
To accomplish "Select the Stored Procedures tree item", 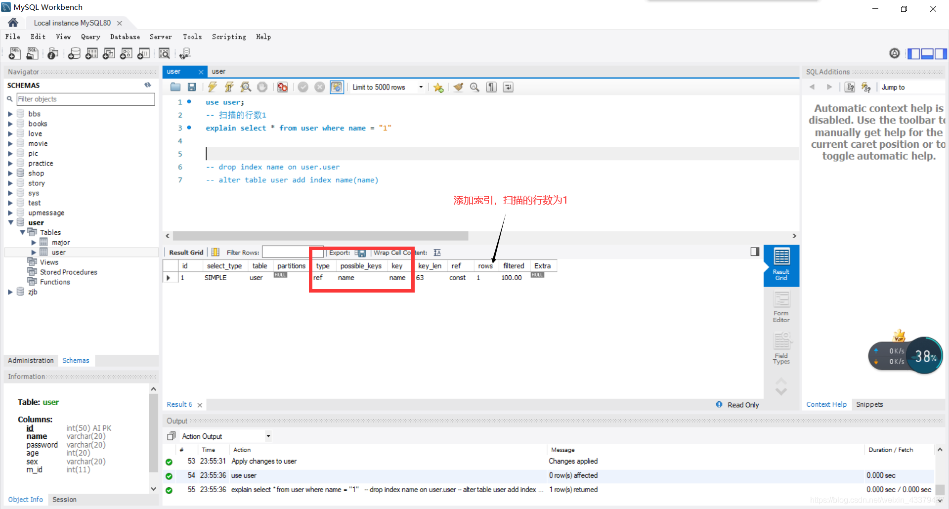I will [68, 272].
